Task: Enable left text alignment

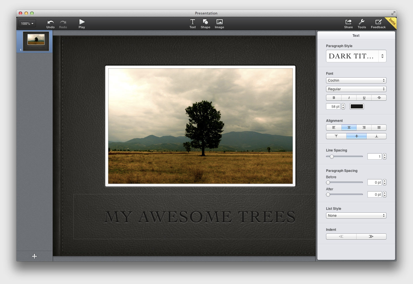Action: [334, 128]
